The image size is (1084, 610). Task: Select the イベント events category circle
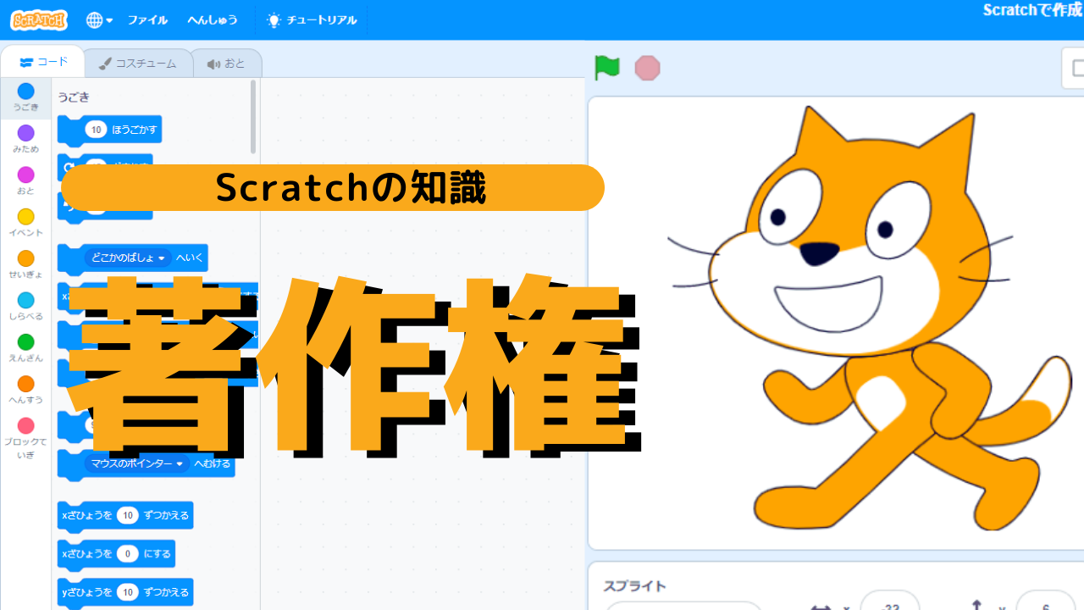point(26,217)
